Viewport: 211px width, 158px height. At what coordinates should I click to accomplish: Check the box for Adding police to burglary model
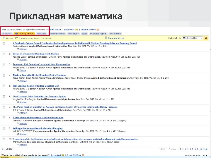coord(4,128)
